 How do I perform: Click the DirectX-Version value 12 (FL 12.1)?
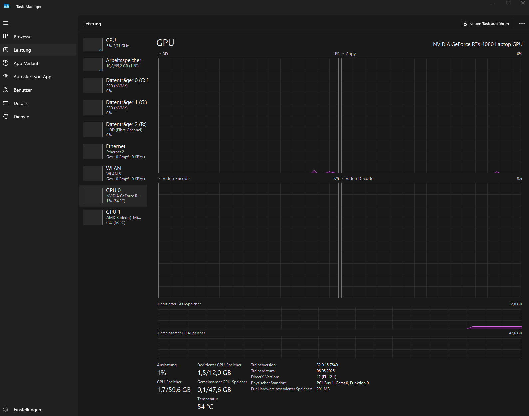326,377
